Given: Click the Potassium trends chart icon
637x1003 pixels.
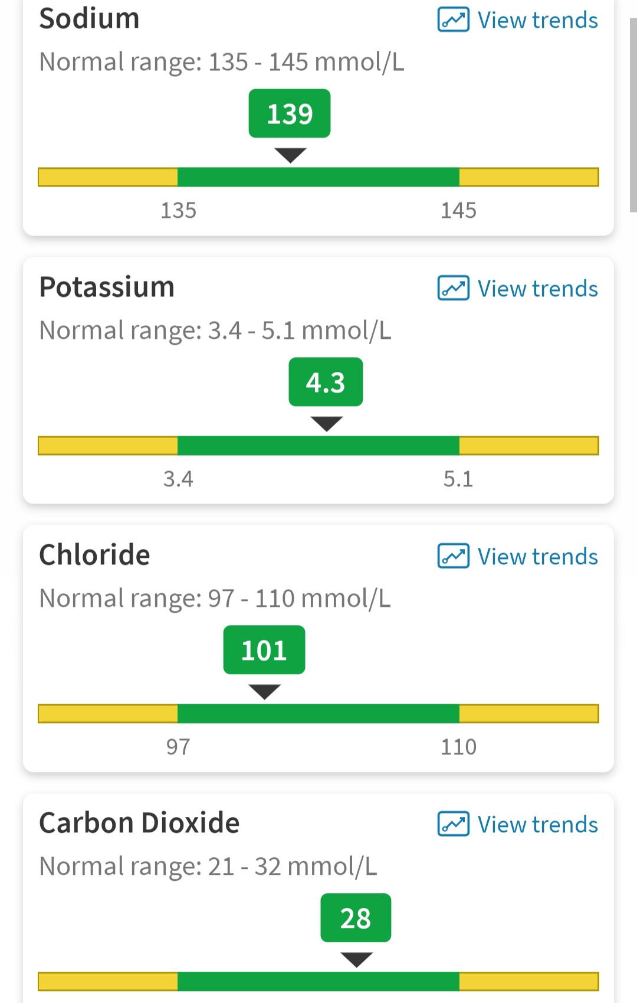Looking at the screenshot, I should pyautogui.click(x=453, y=288).
